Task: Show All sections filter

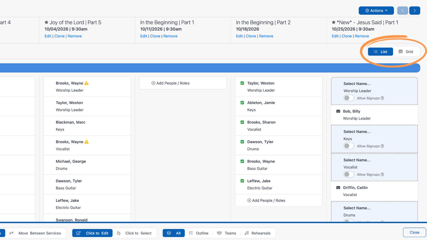Action: 174,233
